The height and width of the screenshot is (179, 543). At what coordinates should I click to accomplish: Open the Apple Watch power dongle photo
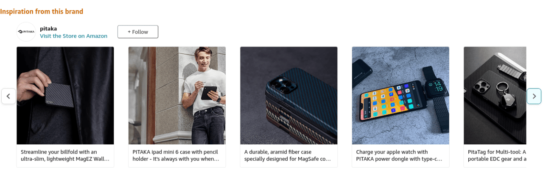[x=400, y=96]
